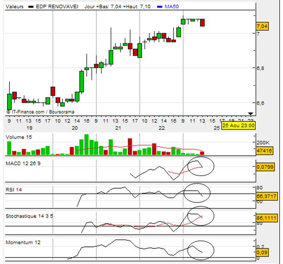Click the RSI 80 axis label

pos(260,188)
